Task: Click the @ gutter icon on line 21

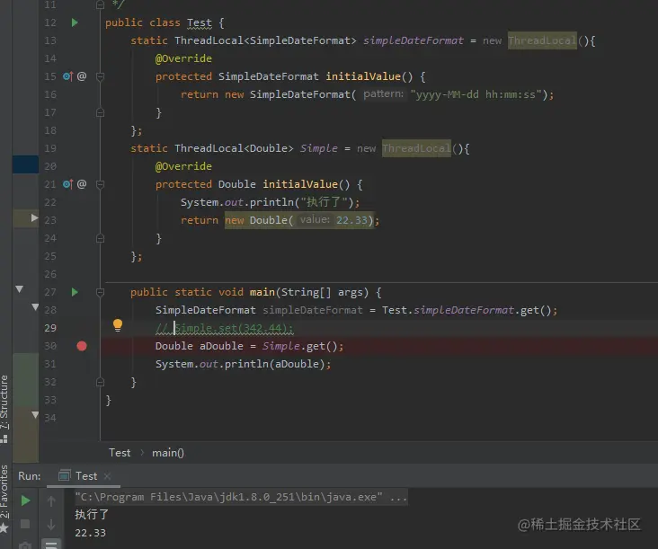Action: pos(82,184)
